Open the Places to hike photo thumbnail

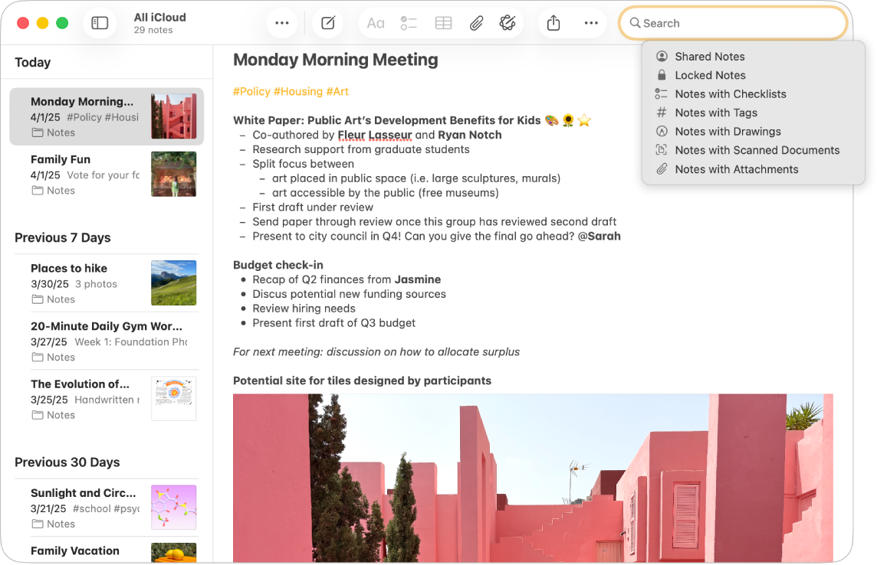click(174, 282)
